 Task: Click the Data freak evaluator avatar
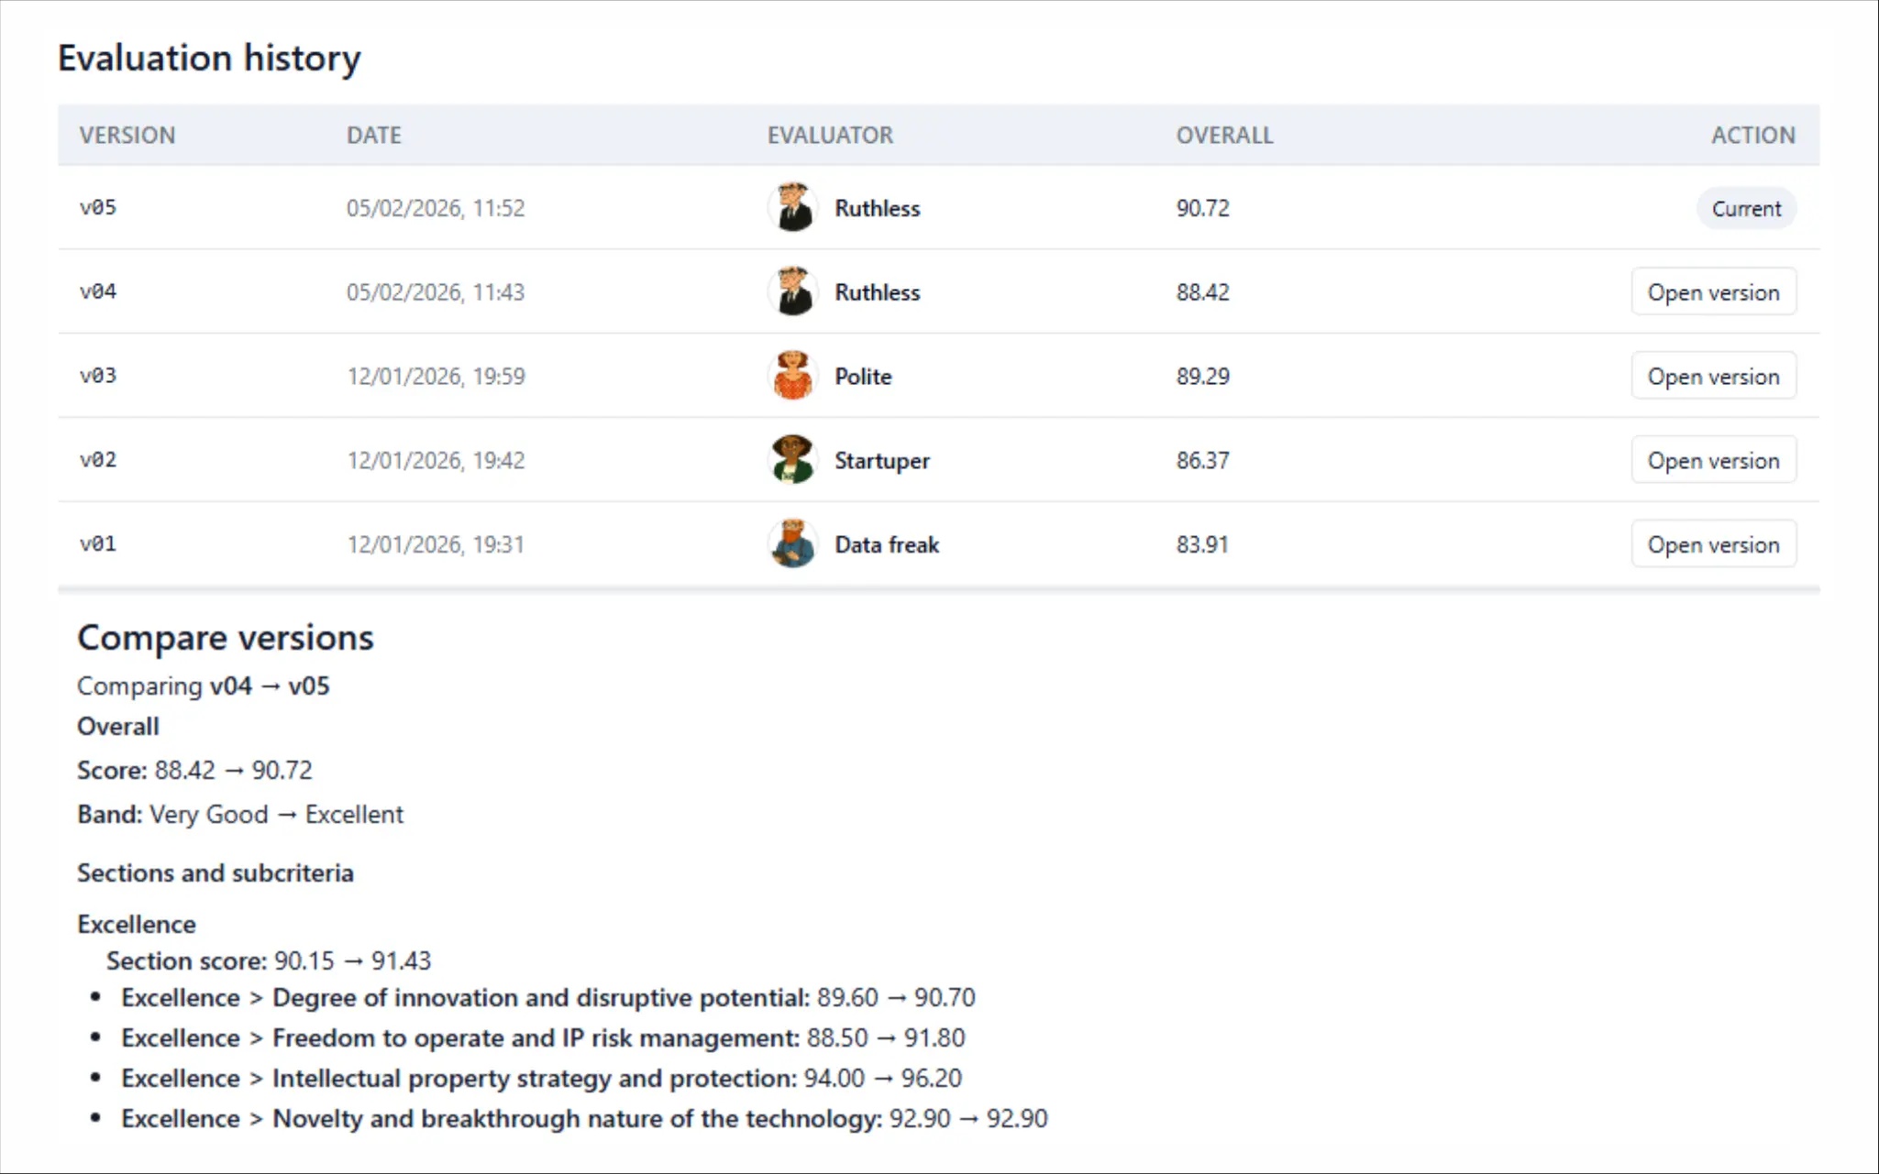point(792,544)
